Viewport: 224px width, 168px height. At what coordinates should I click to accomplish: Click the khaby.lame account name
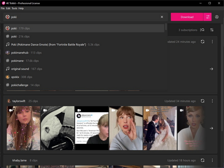tap(20, 160)
